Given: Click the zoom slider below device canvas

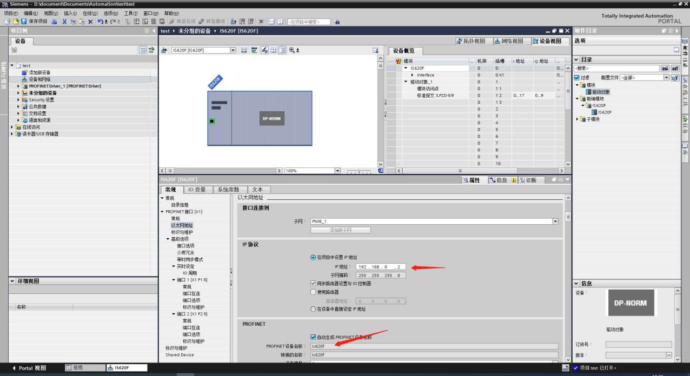Looking at the screenshot, I should (x=359, y=171).
